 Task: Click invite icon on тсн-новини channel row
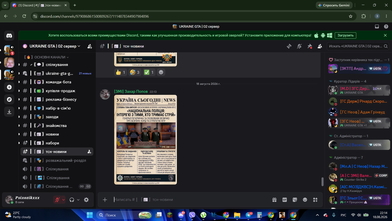89,152
